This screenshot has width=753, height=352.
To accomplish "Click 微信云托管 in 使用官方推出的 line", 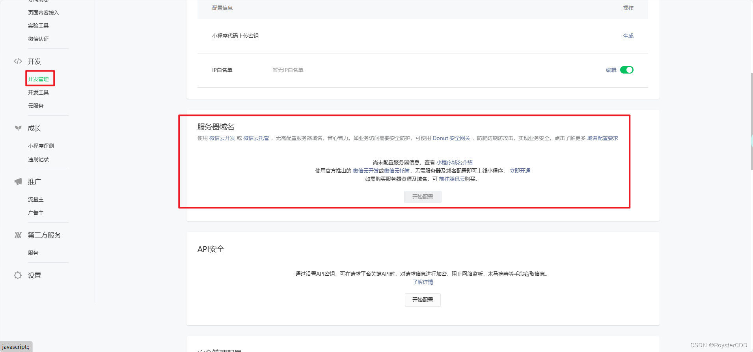I will click(x=397, y=171).
